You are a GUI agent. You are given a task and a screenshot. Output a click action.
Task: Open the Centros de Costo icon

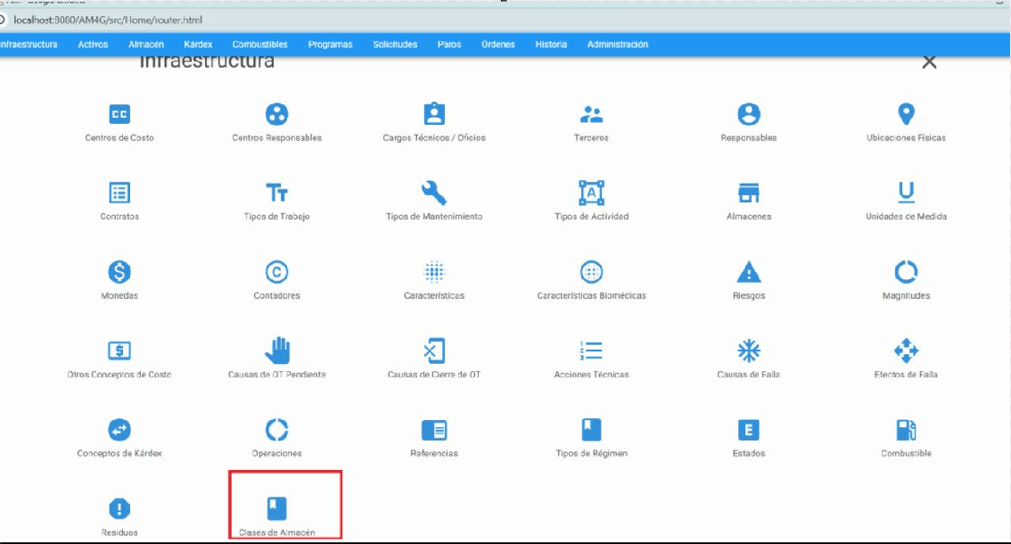point(119,114)
